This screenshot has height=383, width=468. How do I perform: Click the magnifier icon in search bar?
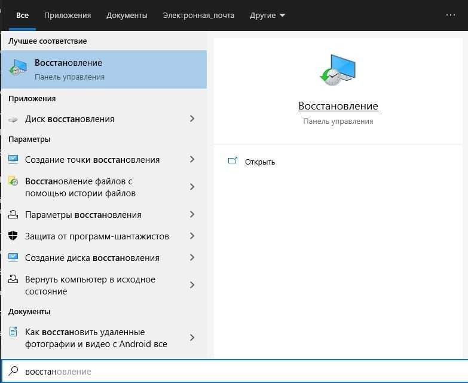click(13, 371)
